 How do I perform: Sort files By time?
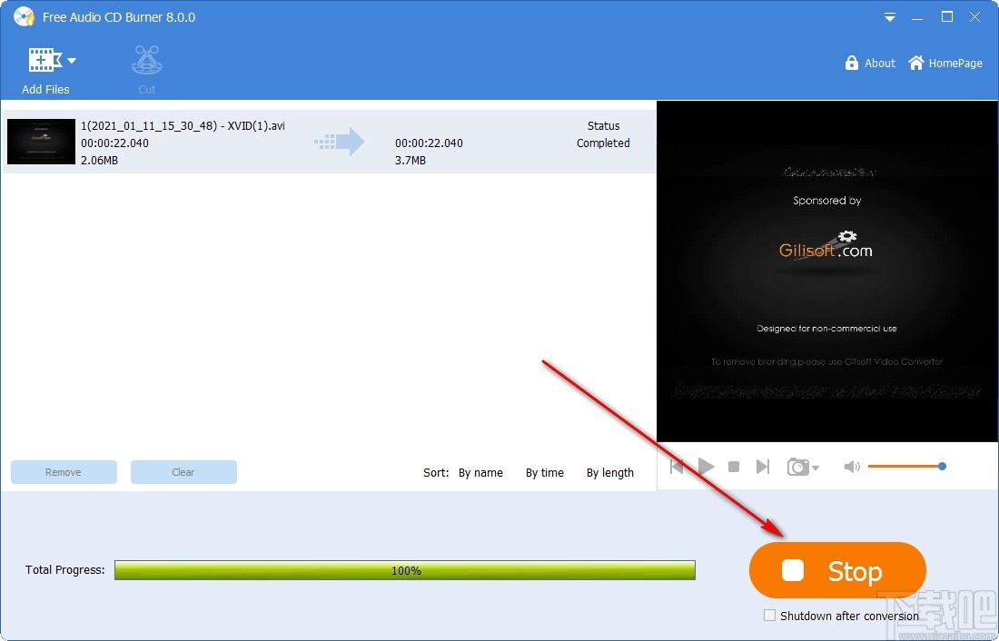(544, 472)
